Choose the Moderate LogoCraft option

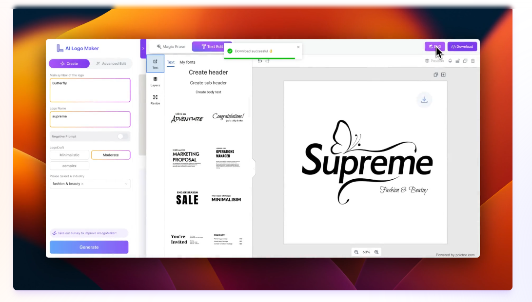[x=111, y=155]
